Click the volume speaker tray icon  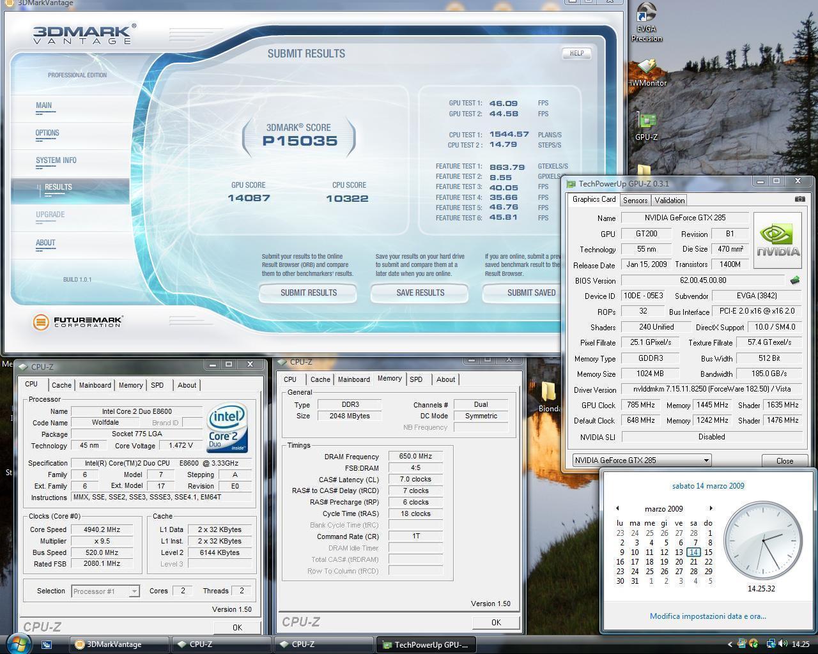click(x=783, y=644)
